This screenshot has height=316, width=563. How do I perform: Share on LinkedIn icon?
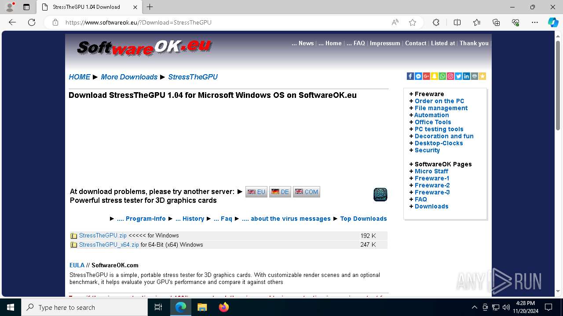coord(466,76)
